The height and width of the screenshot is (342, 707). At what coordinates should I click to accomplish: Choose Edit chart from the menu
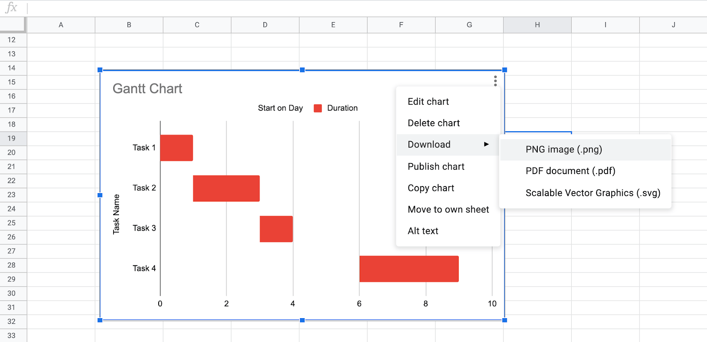428,102
